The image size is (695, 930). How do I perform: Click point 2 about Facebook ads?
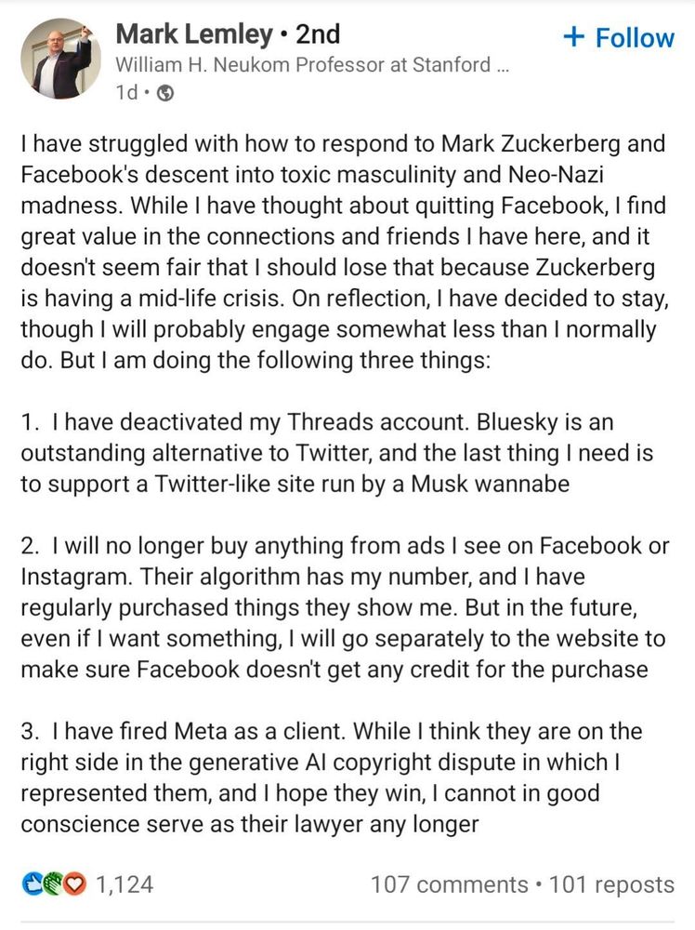tap(345, 607)
